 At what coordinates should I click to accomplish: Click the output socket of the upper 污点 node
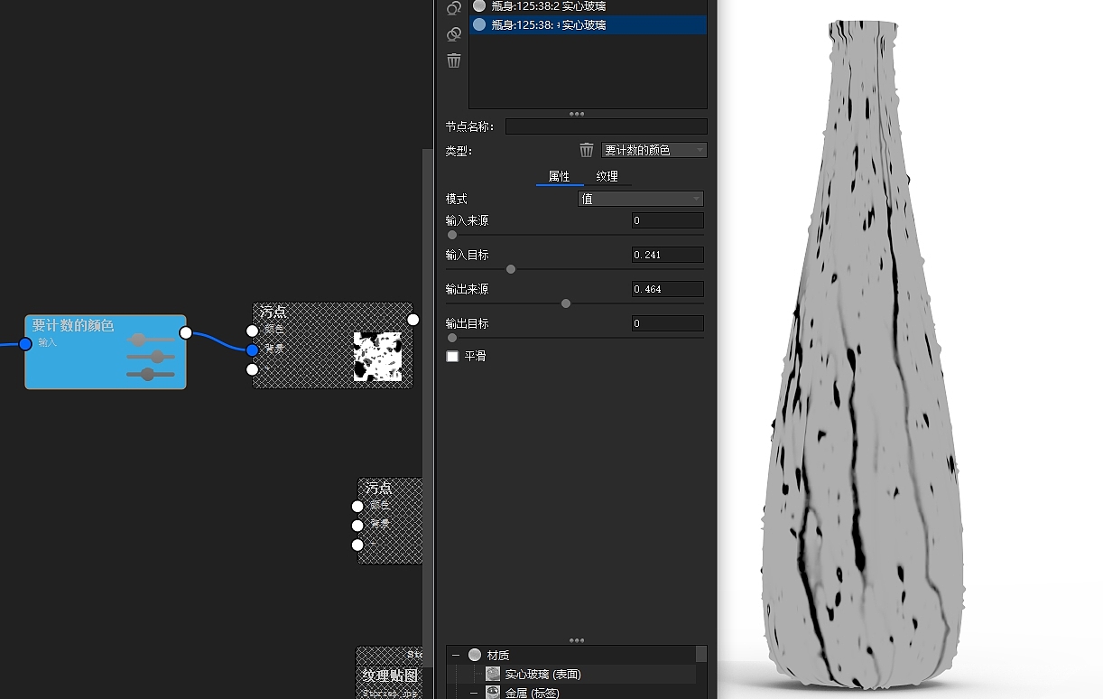click(x=413, y=320)
